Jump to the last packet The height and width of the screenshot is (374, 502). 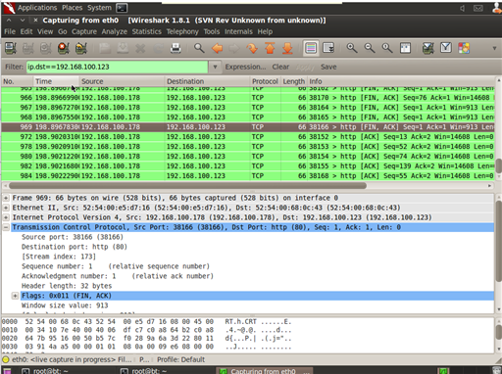(x=287, y=48)
